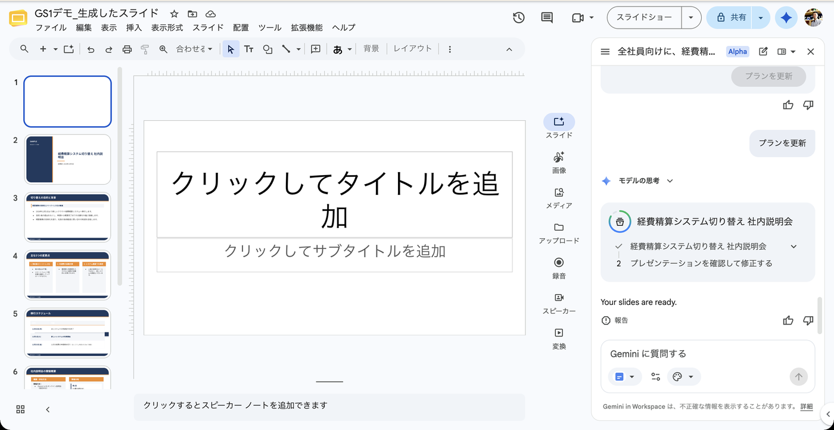Start the スライドショー
Image resolution: width=834 pixels, height=430 pixels.
645,18
